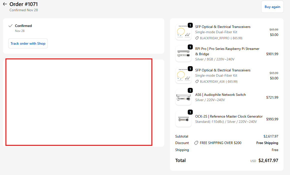Click the BLACKFRIDAY_RPIPRO (-$65.99) discount text
Screen dimensions: 290x175
pyautogui.click(x=221, y=38)
